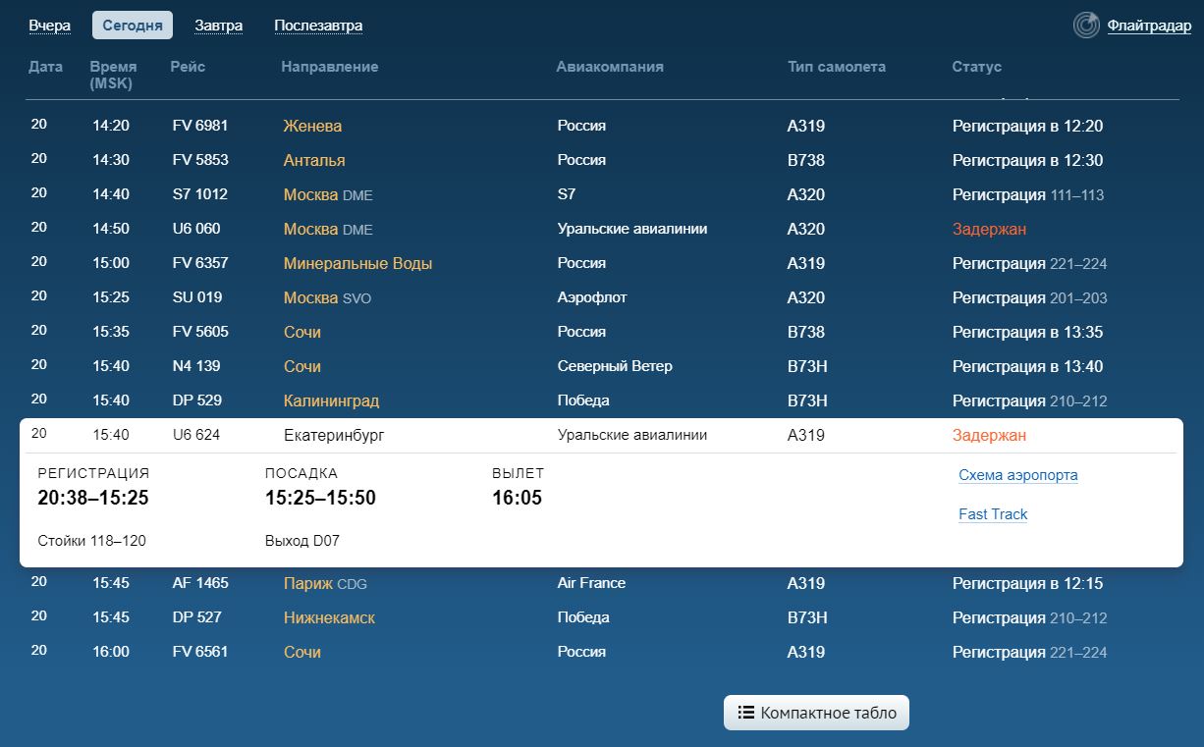The width and height of the screenshot is (1204, 747).
Task: Open destination Женева for flight FV 6981
Action: (x=312, y=126)
